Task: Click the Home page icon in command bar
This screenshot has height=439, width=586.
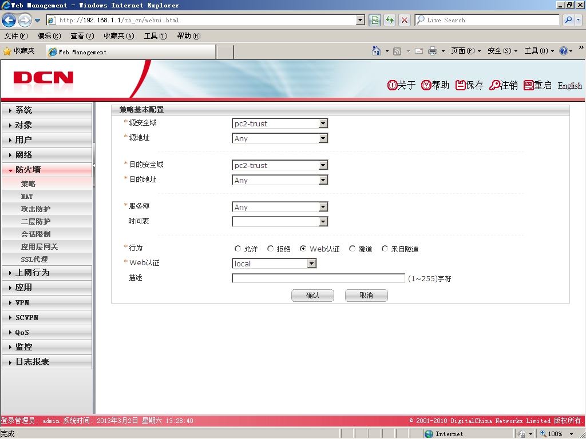Action: click(x=377, y=51)
